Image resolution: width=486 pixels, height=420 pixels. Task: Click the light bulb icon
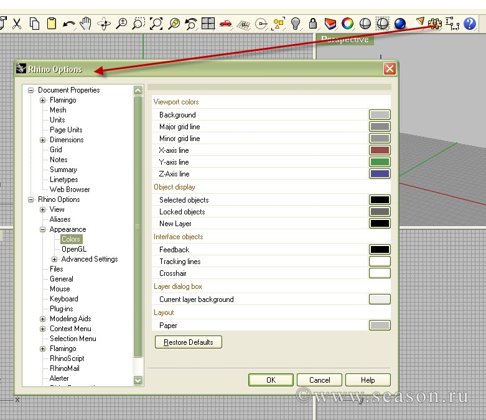click(296, 24)
